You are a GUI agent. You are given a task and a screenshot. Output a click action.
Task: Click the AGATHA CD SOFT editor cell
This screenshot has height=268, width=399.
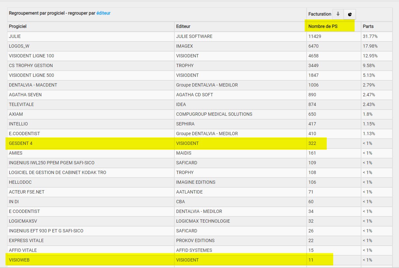(x=194, y=95)
